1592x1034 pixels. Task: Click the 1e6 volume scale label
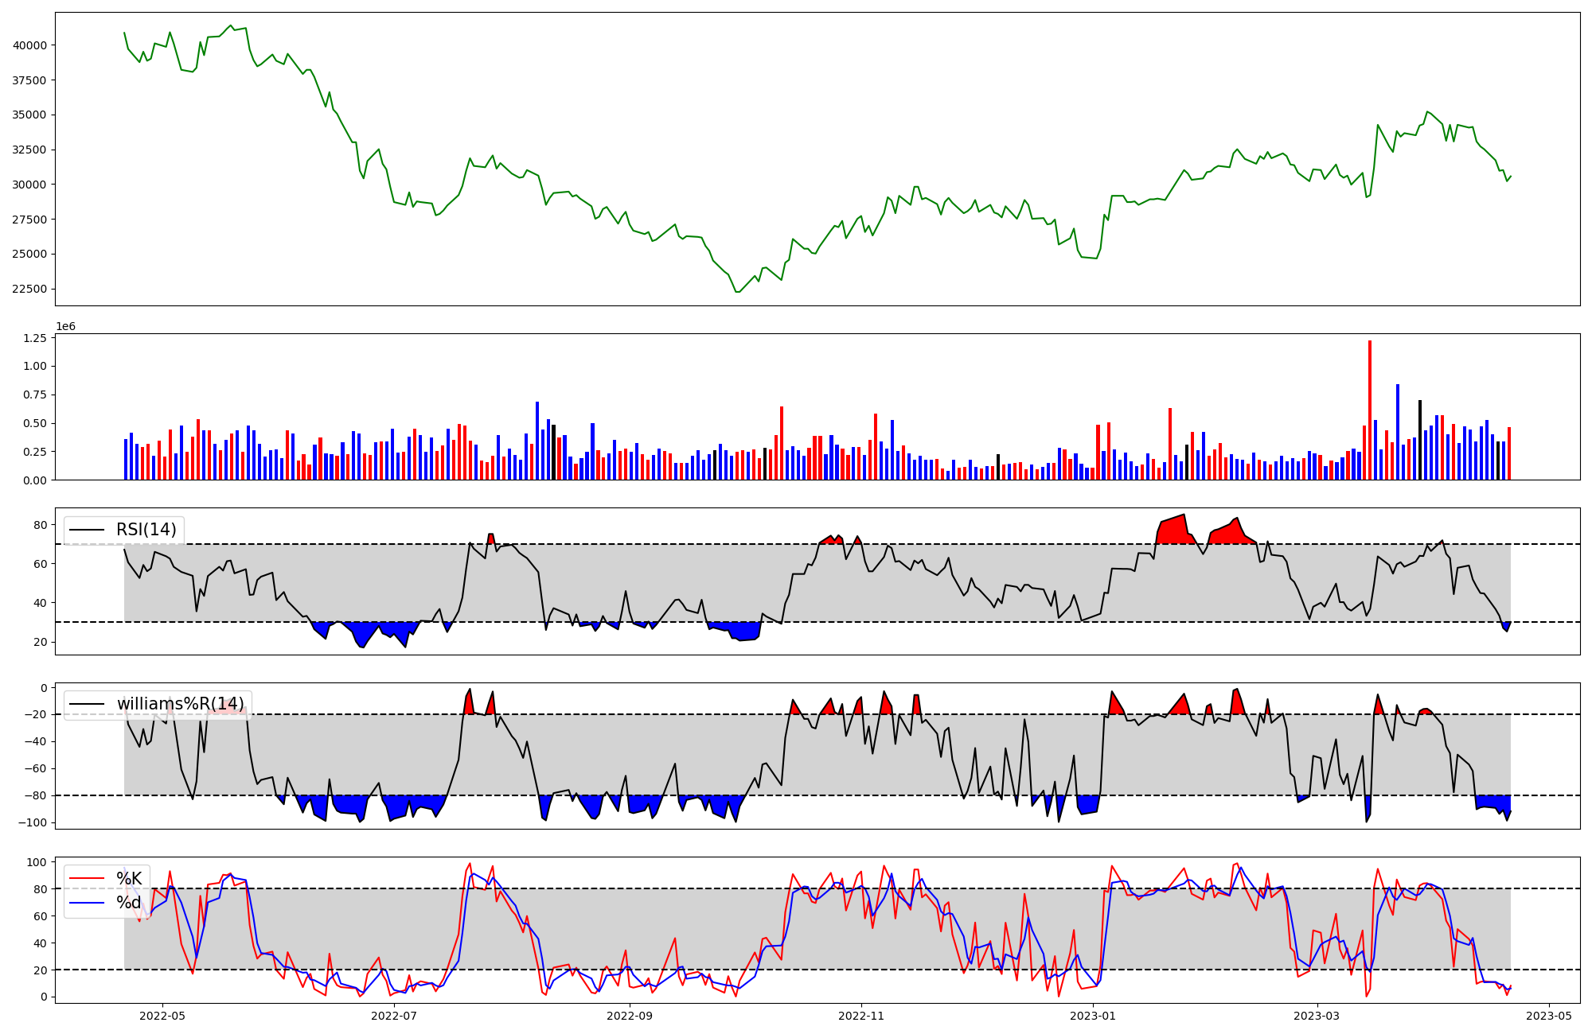pyautogui.click(x=65, y=326)
